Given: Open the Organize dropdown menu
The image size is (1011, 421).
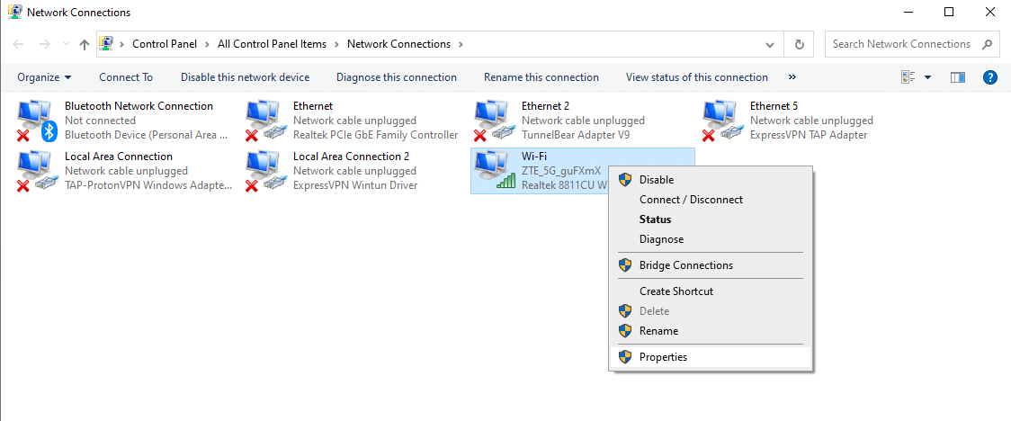Looking at the screenshot, I should click(x=44, y=77).
